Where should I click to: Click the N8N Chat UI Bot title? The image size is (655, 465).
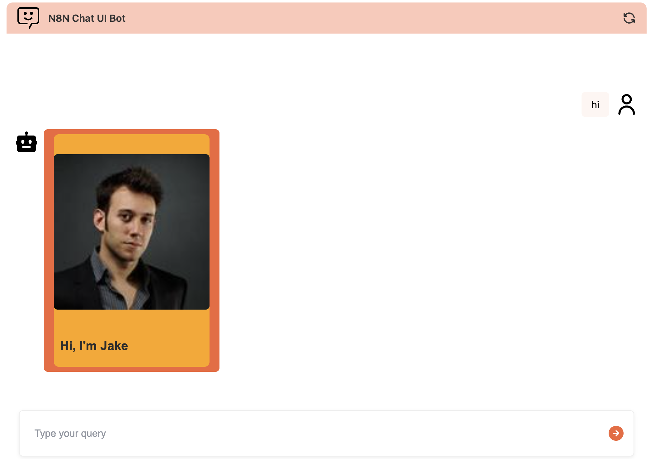[x=87, y=18]
